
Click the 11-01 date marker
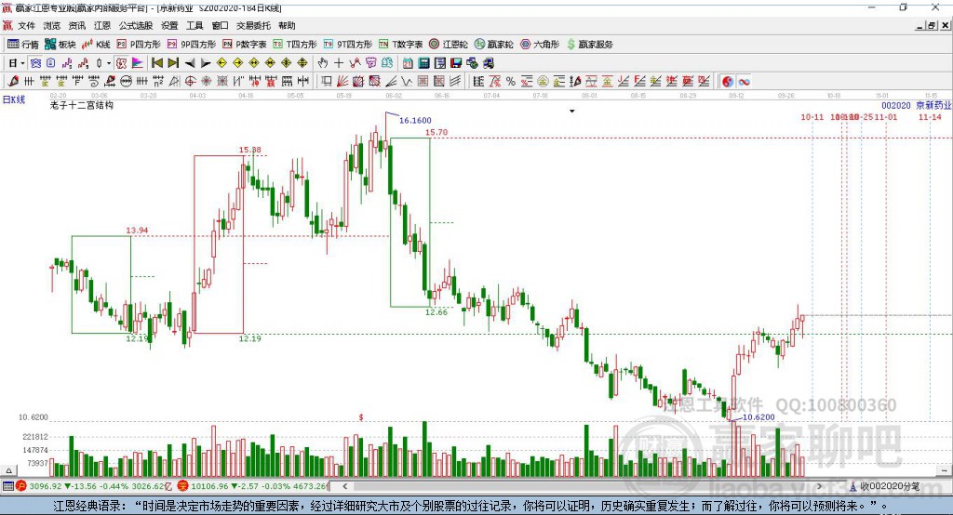[x=886, y=116]
